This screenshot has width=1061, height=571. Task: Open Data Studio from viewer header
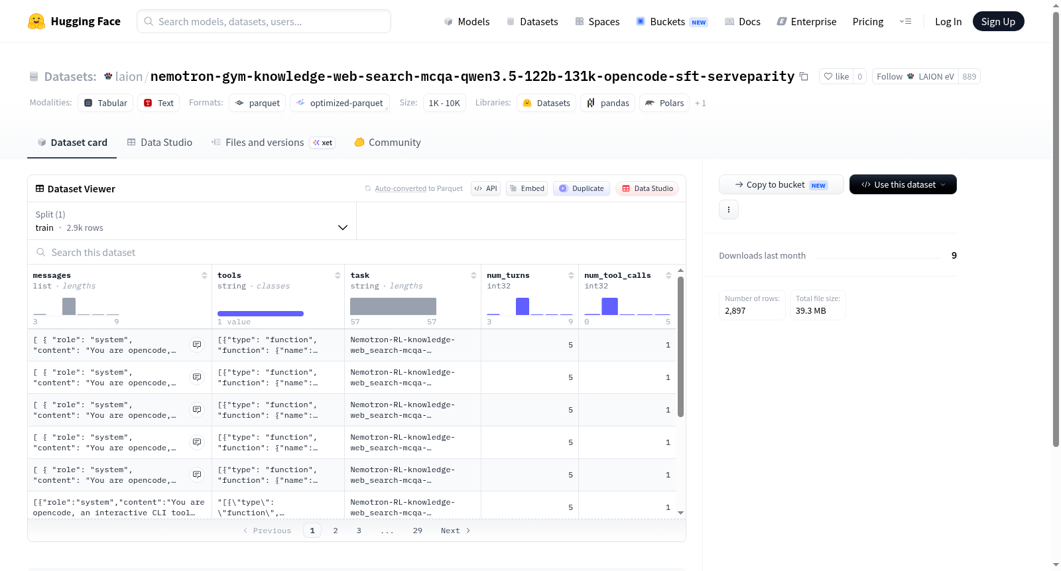(647, 188)
